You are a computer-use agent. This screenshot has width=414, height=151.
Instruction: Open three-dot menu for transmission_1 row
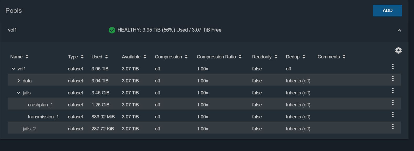[393, 114]
